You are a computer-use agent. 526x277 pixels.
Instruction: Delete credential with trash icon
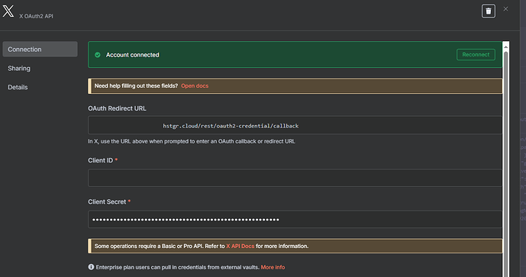489,11
